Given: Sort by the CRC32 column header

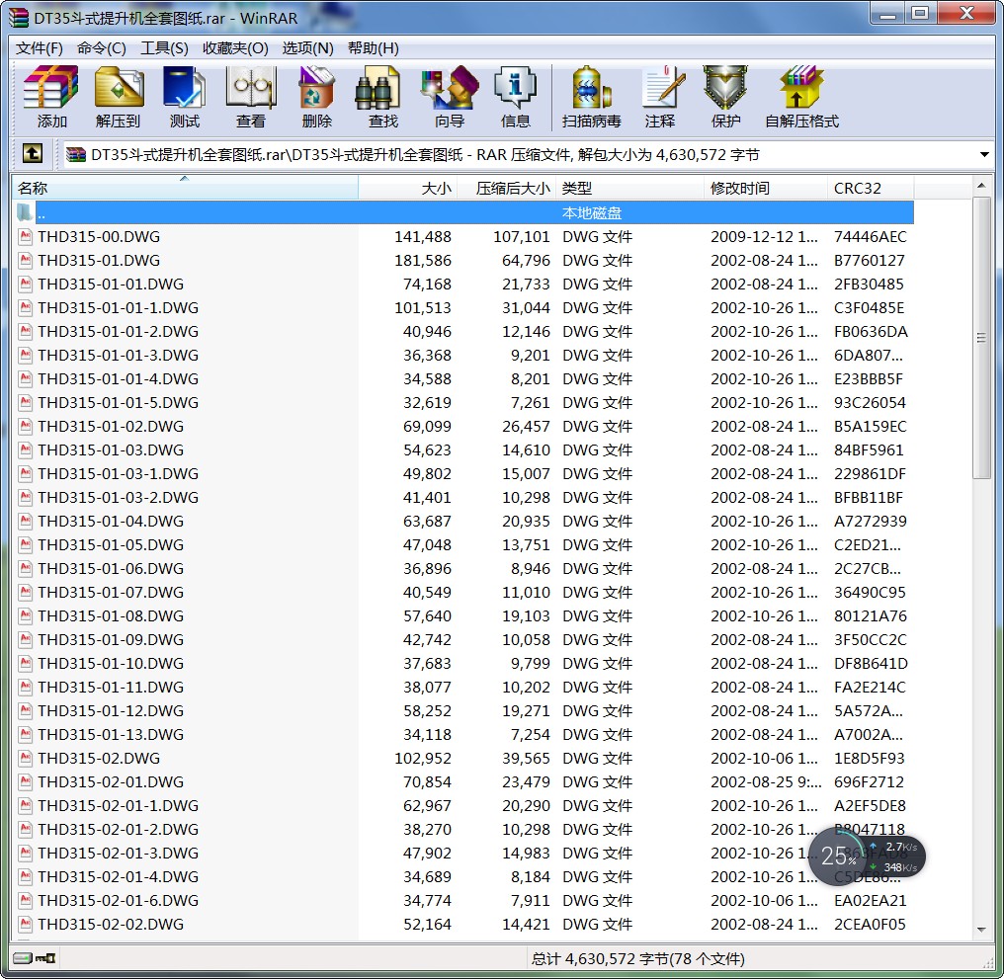Looking at the screenshot, I should 871,188.
